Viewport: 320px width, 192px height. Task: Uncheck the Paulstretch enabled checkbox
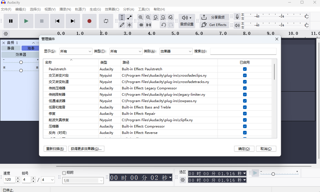[x=245, y=69]
